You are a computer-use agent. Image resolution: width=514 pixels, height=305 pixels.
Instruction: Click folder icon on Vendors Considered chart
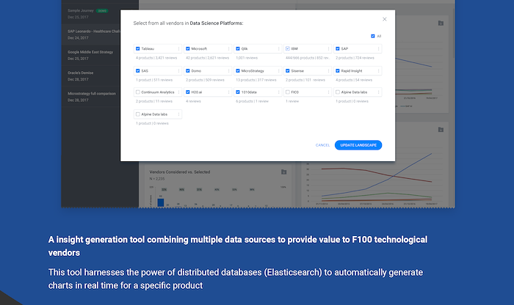pos(283,172)
